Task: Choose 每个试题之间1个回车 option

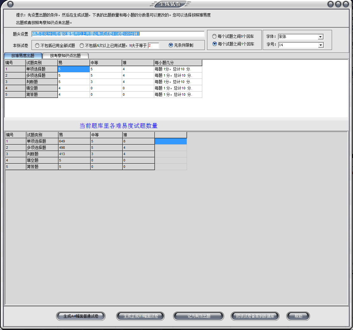Action: point(214,44)
